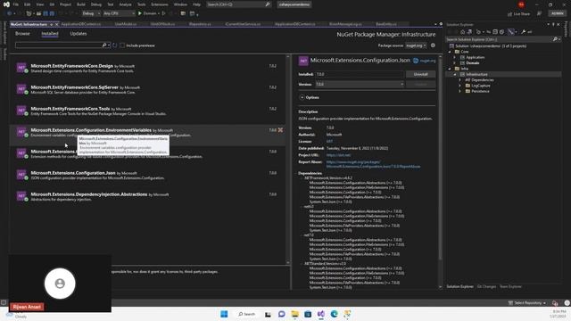Screen dimensions: 571x321
Task: Click magnifier in top Visual Studio search box
Action: [x=268, y=4]
